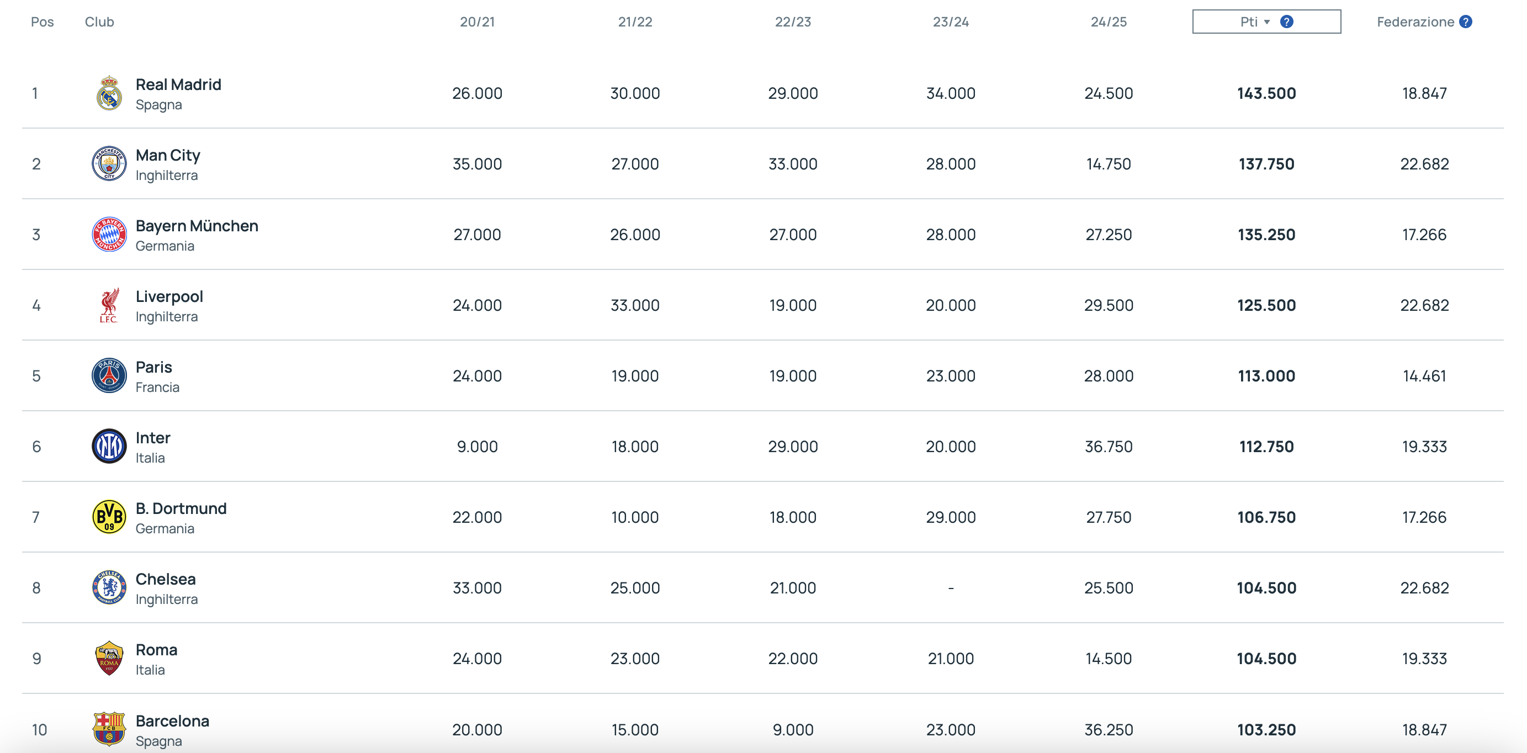Image resolution: width=1527 pixels, height=753 pixels.
Task: Open Bayern München via its logo
Action: [109, 234]
